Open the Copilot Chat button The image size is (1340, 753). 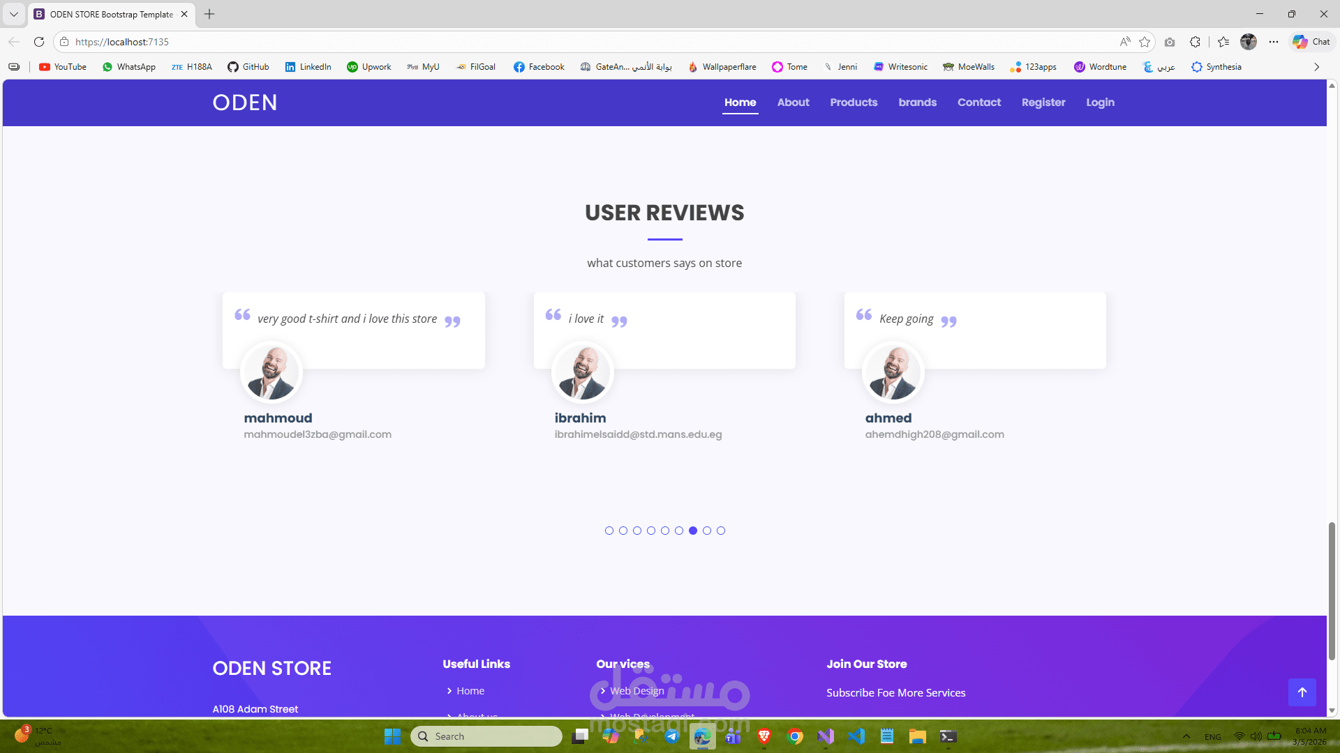[1311, 42]
